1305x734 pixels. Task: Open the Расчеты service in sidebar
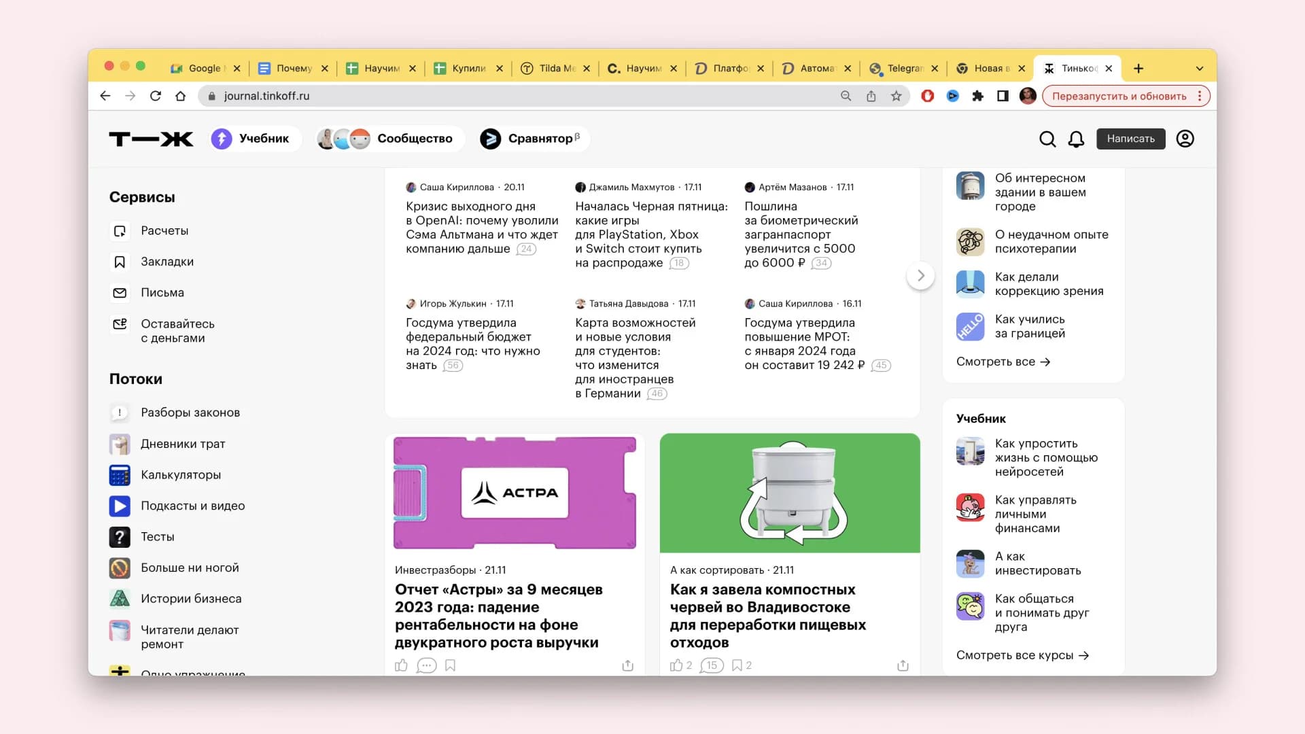[164, 231]
